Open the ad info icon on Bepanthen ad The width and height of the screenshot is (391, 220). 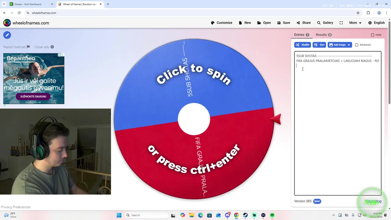pyautogui.click(x=60, y=55)
